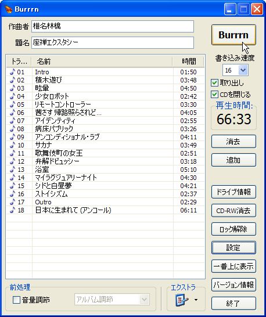The width and height of the screenshot is (266, 317).
Task: Click the music note icon for track 13
Action: coord(13,170)
